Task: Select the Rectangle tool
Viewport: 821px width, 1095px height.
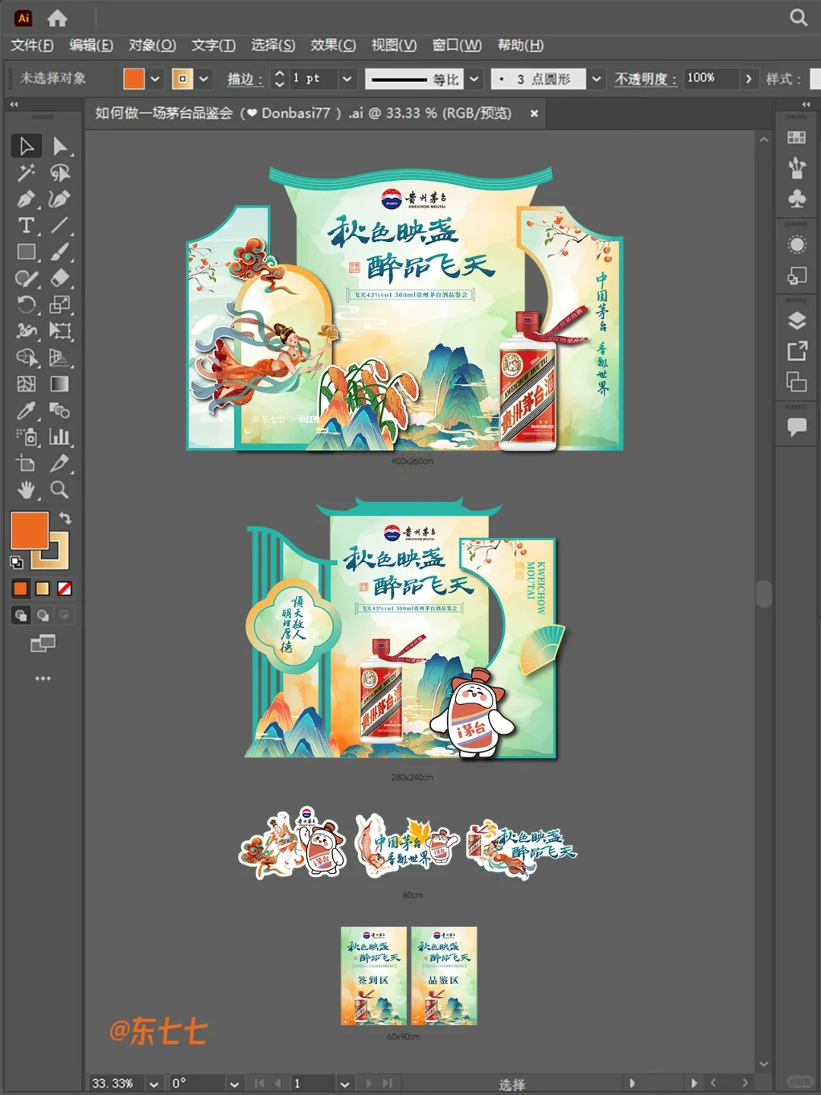Action: pos(26,252)
